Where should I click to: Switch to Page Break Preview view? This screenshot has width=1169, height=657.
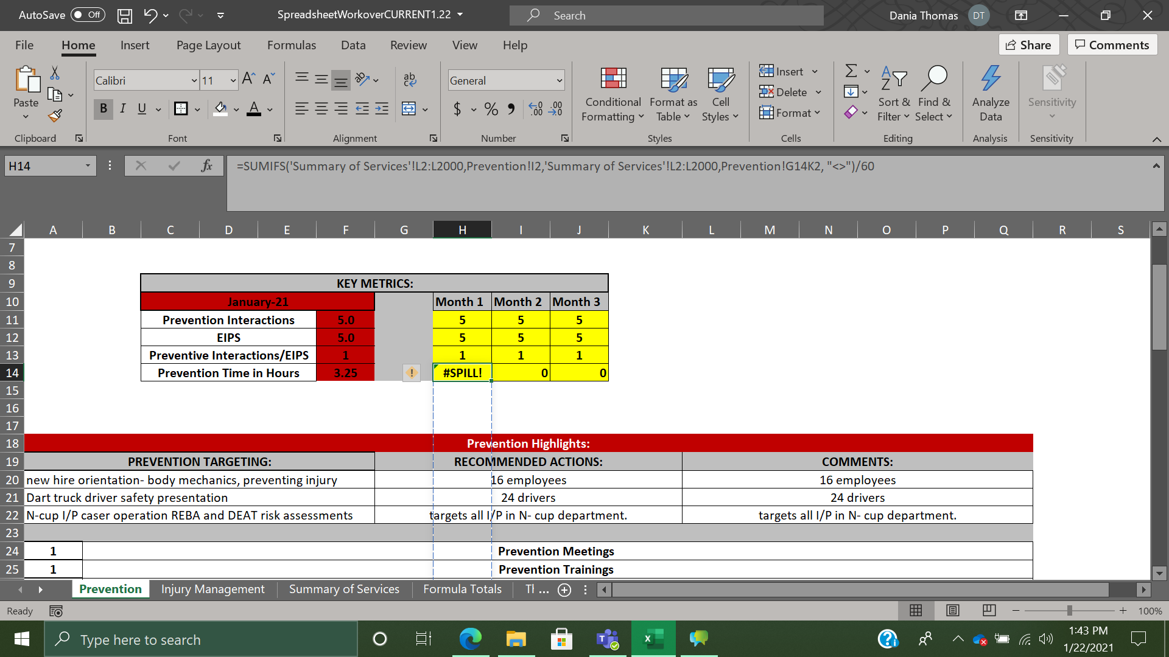[989, 610]
